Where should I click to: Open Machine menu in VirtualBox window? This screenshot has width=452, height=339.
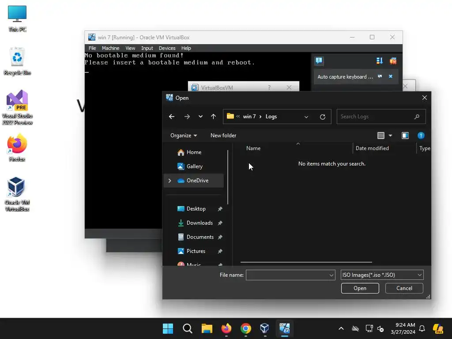(110, 48)
